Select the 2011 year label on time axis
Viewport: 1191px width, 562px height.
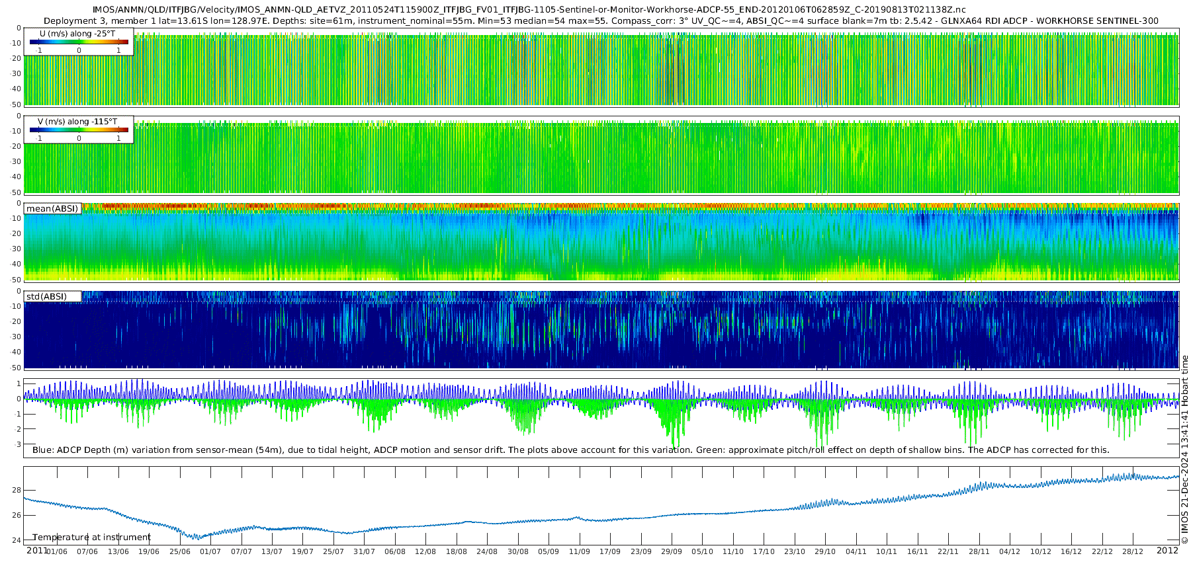tap(36, 551)
